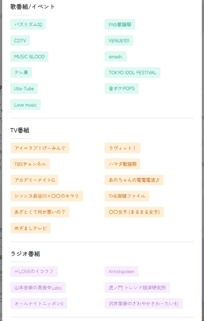Select the Uta-Tube tag
Screen dimensions: 204x321
point(24,89)
